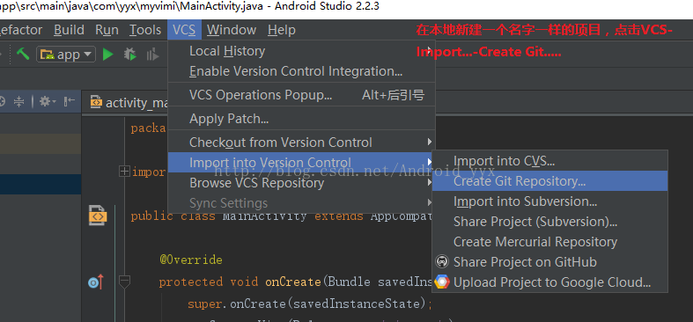Select Import into Version Control

point(301,162)
